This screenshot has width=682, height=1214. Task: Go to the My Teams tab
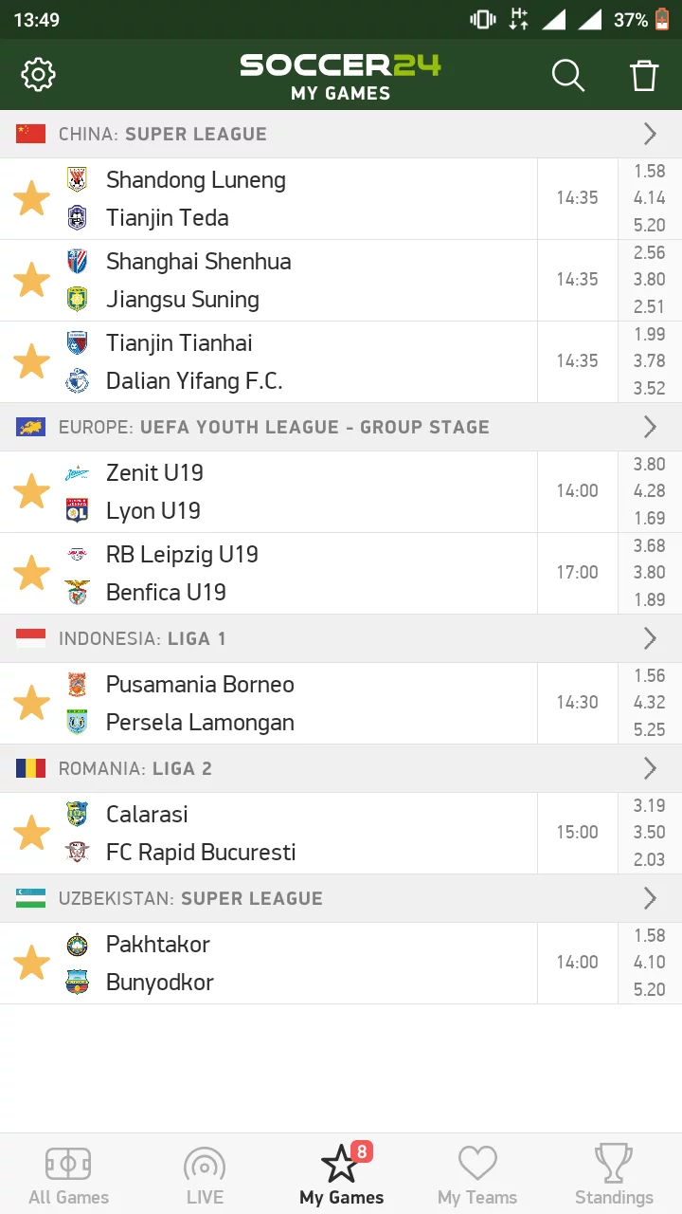click(x=477, y=1176)
